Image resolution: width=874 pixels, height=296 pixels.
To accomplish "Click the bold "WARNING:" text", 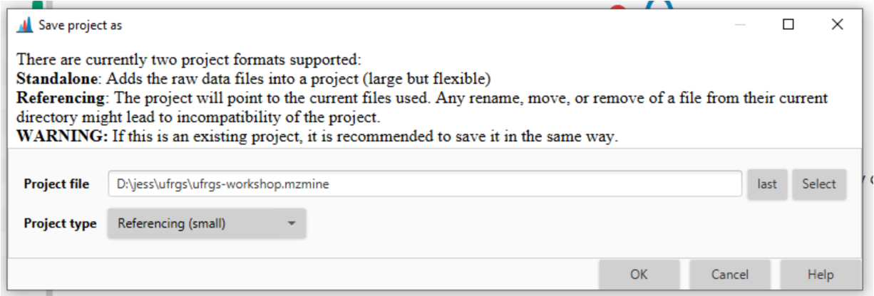I will 62,137.
